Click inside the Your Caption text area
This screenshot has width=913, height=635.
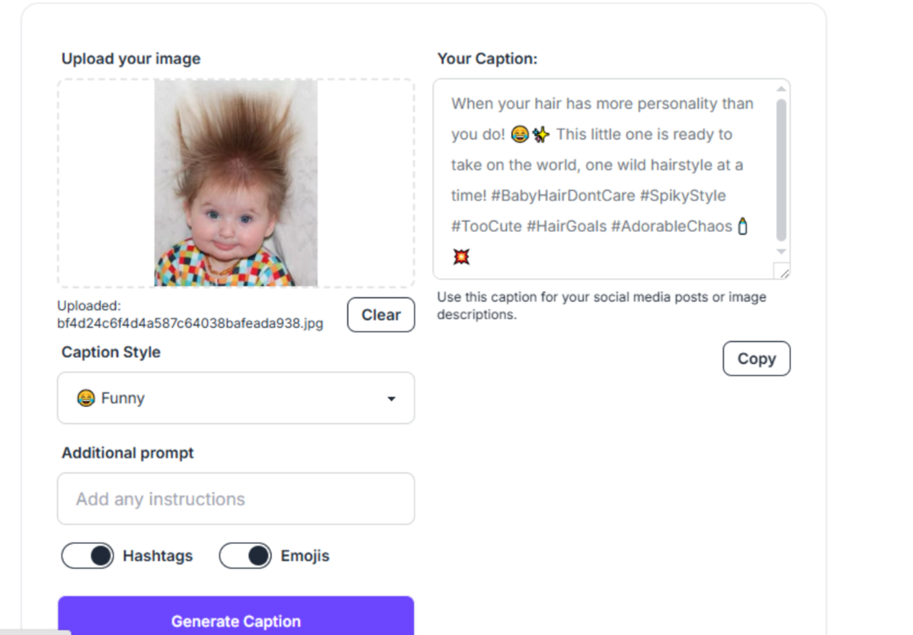[x=604, y=179]
